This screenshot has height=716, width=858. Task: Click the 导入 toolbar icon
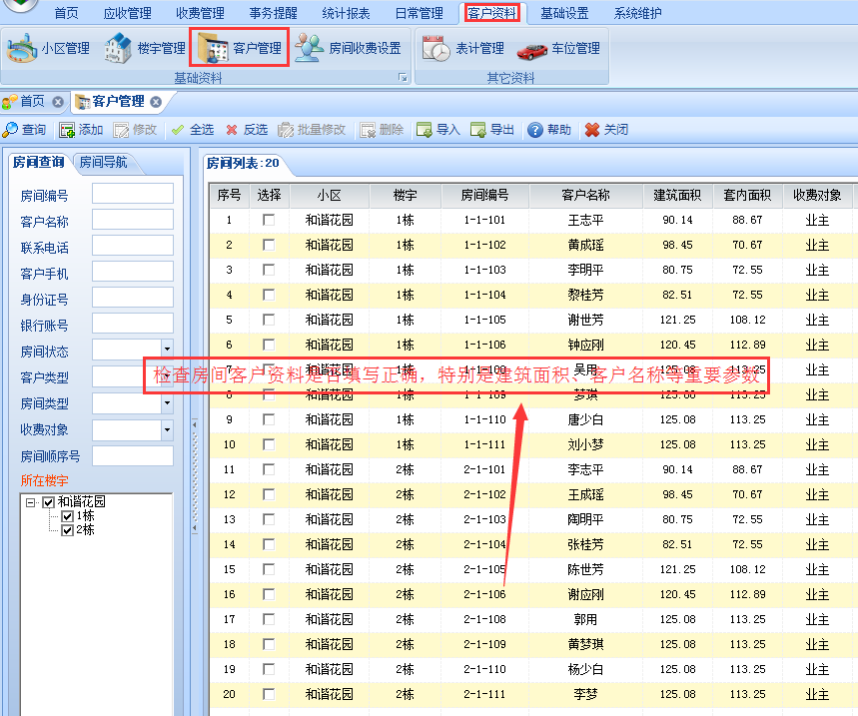point(424,130)
